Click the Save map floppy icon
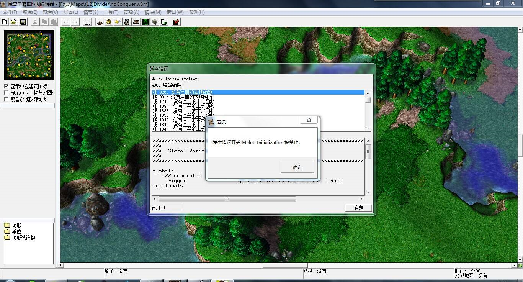This screenshot has height=282, width=523. 23,22
